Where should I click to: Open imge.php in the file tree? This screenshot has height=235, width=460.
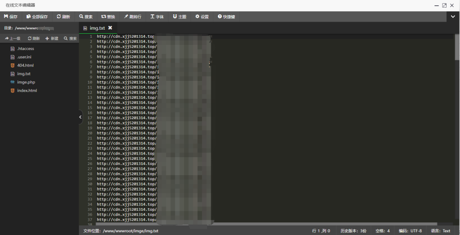click(26, 82)
